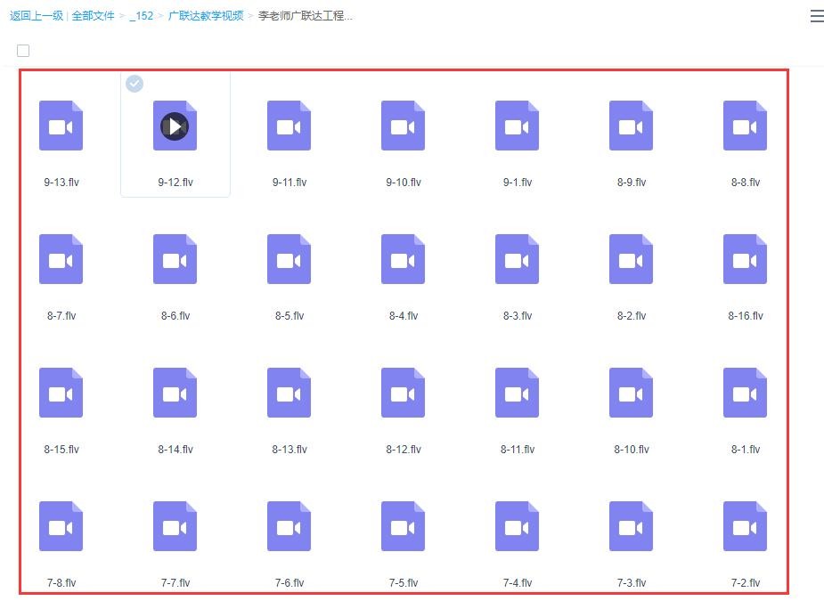
Task: Switch view mode with list icon
Action: pos(816,16)
